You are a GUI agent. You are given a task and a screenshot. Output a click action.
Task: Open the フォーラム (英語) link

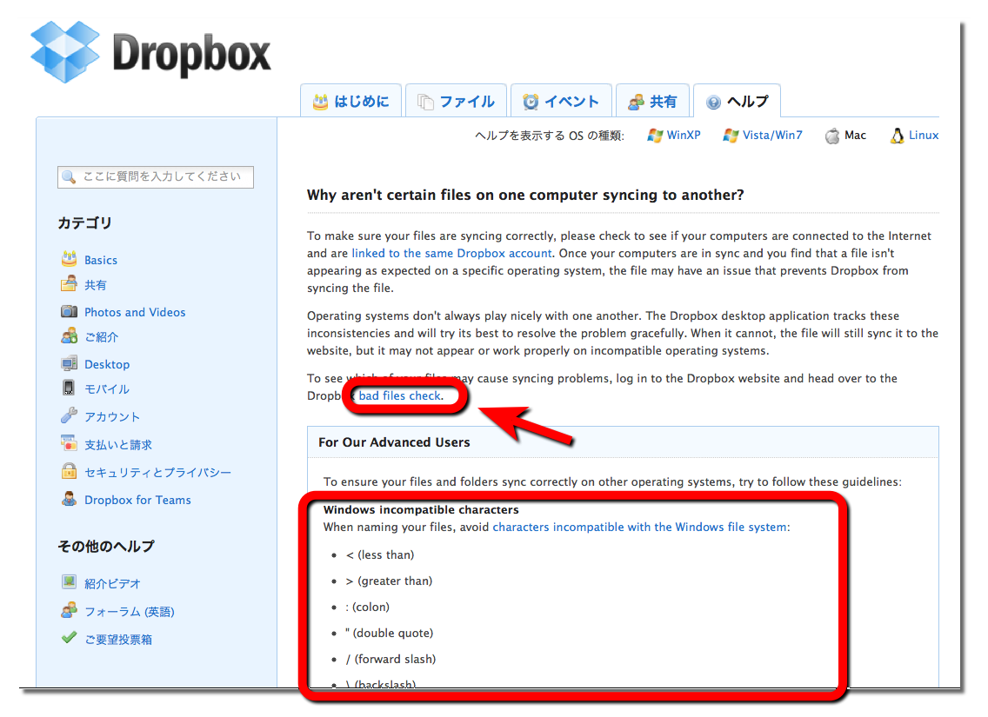[x=130, y=611]
